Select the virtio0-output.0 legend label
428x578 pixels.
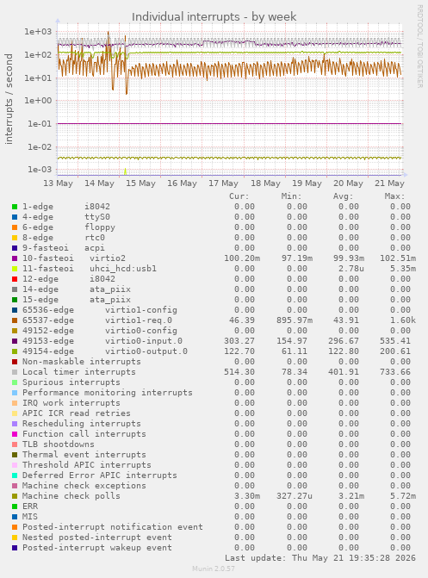coord(146,351)
